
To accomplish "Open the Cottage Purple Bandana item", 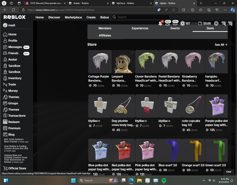I will (100, 62).
